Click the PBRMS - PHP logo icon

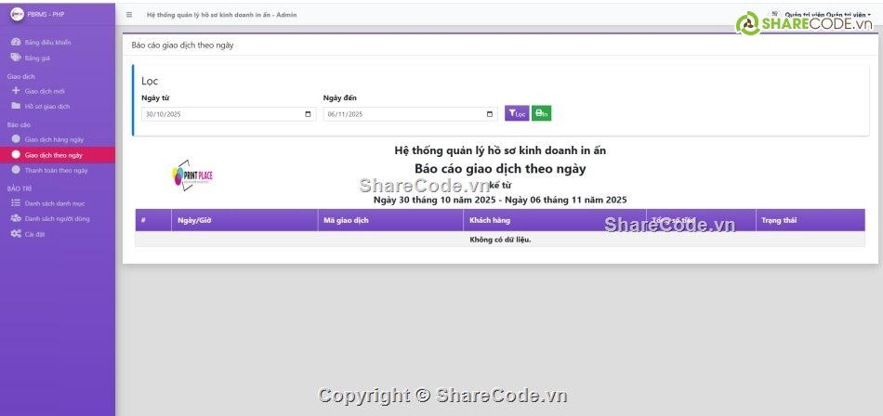pos(18,15)
